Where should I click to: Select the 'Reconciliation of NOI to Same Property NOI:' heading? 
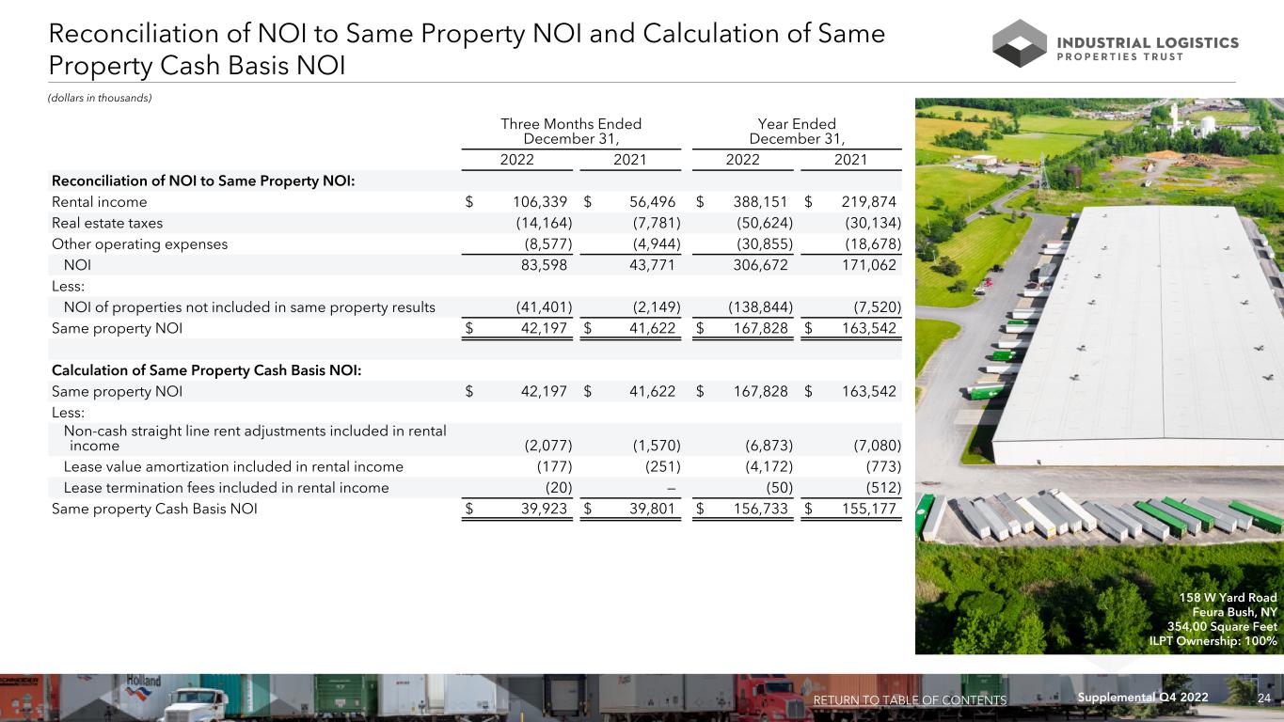pos(203,180)
